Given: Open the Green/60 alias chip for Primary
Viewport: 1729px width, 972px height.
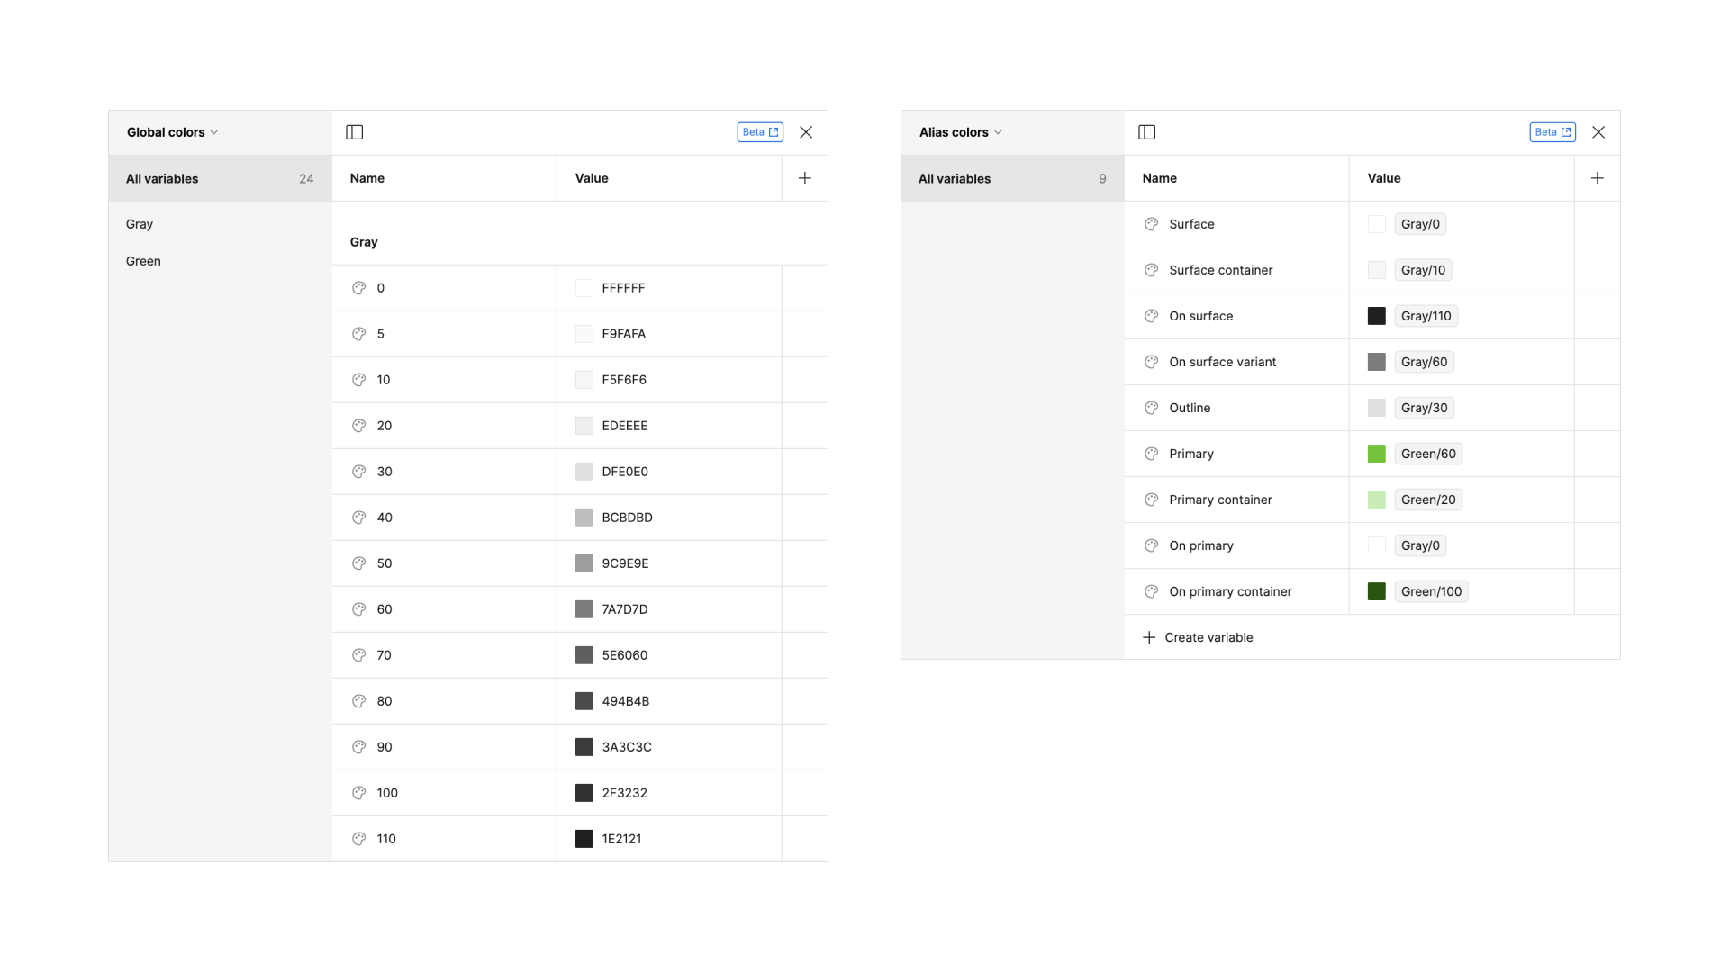Looking at the screenshot, I should pyautogui.click(x=1428, y=454).
